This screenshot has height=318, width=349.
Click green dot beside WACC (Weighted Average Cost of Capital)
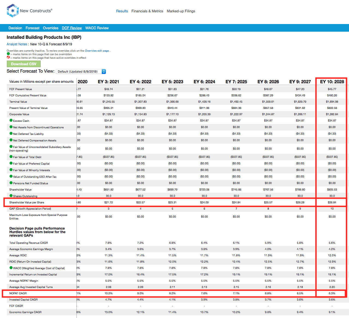click(11, 268)
